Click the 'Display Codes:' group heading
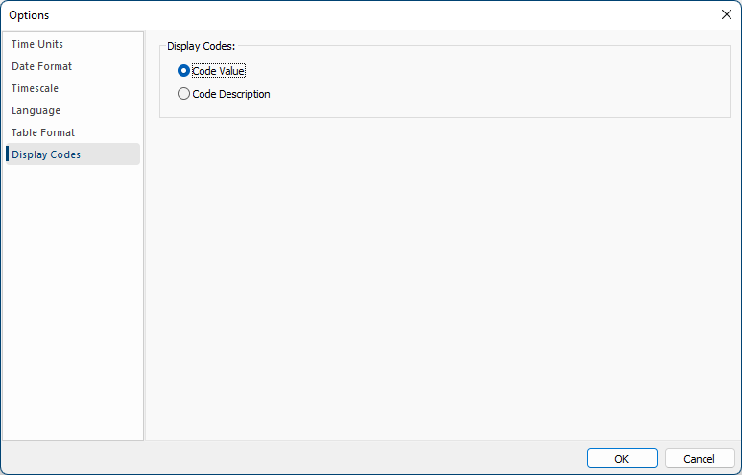This screenshot has width=742, height=475. pos(201,46)
